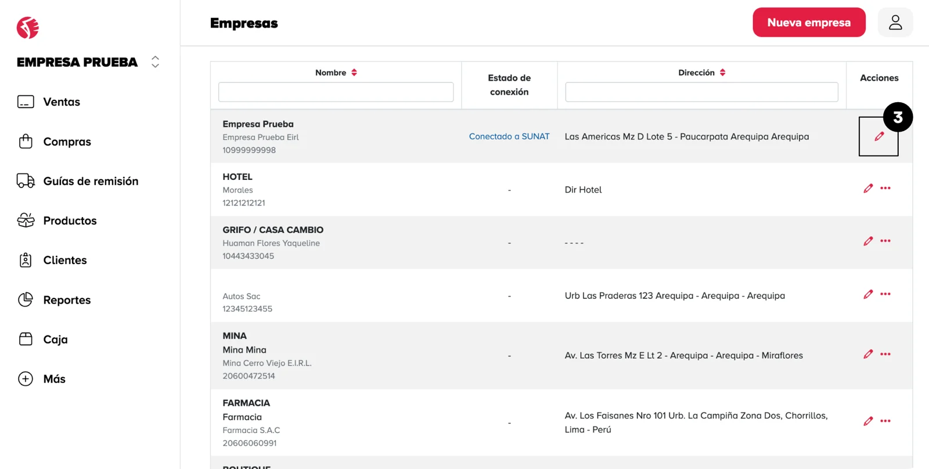The image size is (929, 469).
Task: Click the red company logo
Action: point(28,27)
